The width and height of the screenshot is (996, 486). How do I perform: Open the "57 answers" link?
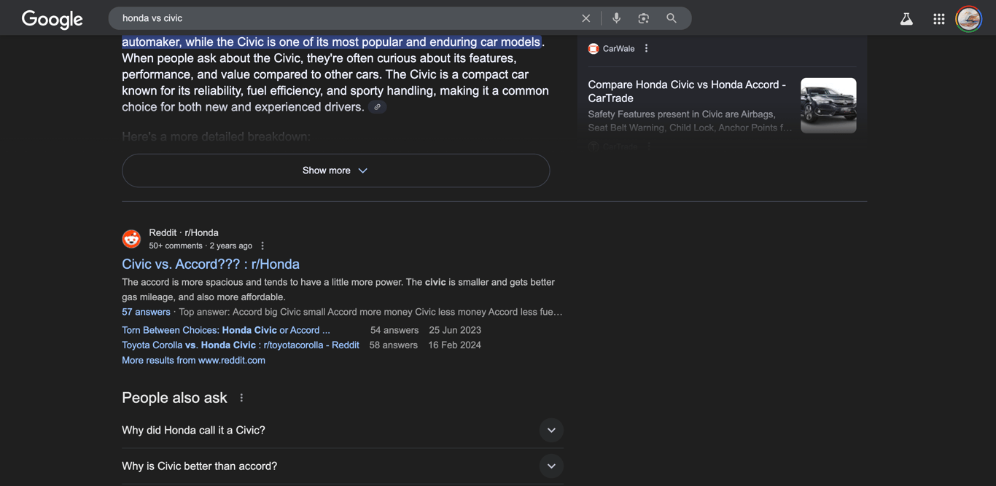(x=146, y=312)
